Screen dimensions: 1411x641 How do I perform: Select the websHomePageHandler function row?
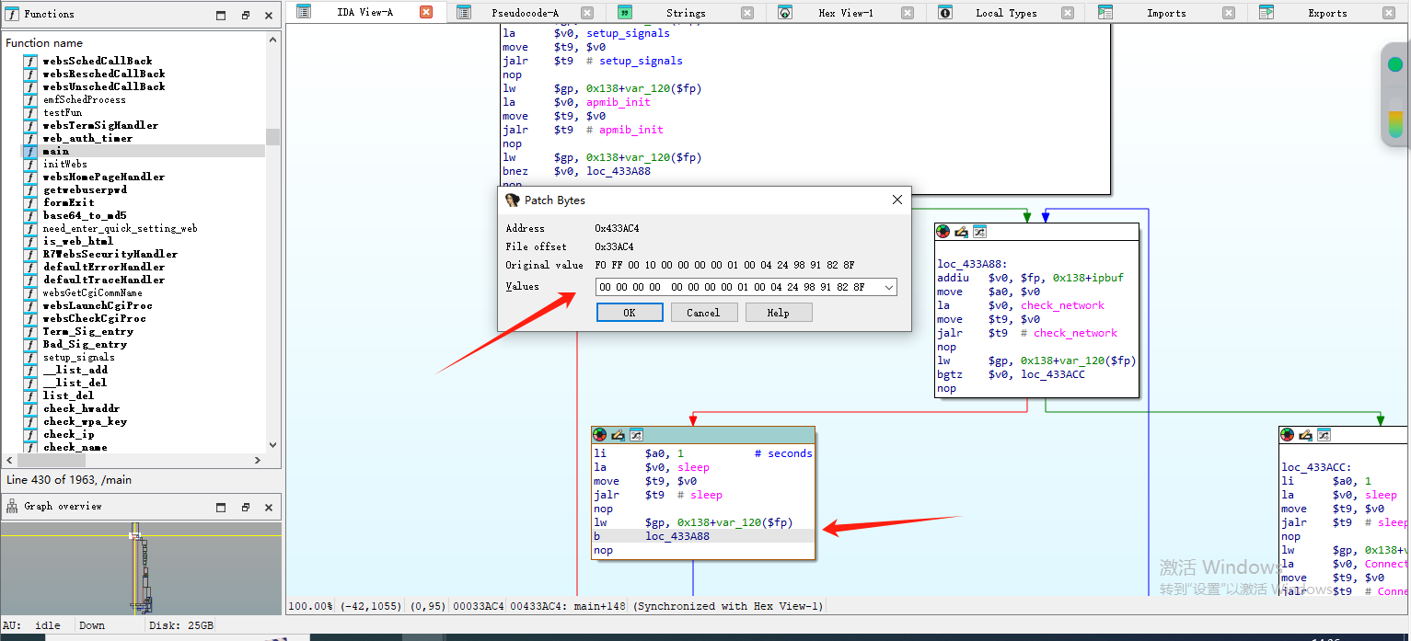[144, 177]
